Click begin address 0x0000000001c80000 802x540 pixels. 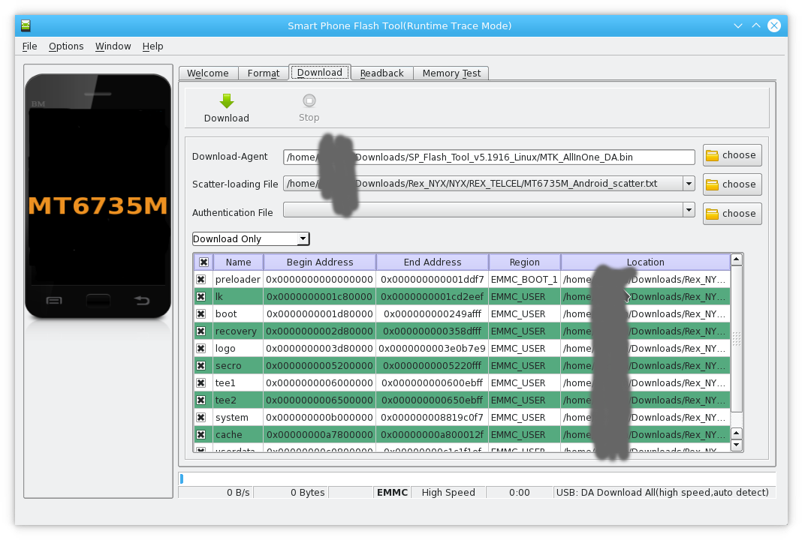point(320,297)
